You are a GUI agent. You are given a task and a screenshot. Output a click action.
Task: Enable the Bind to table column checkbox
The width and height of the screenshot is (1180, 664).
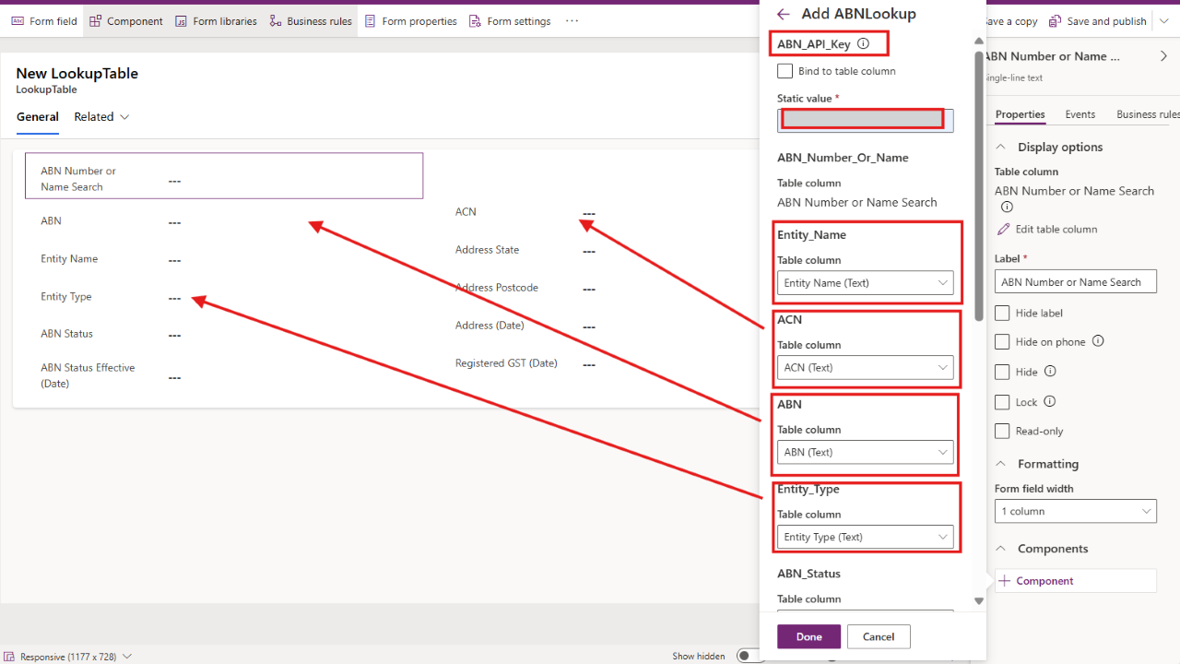click(785, 71)
